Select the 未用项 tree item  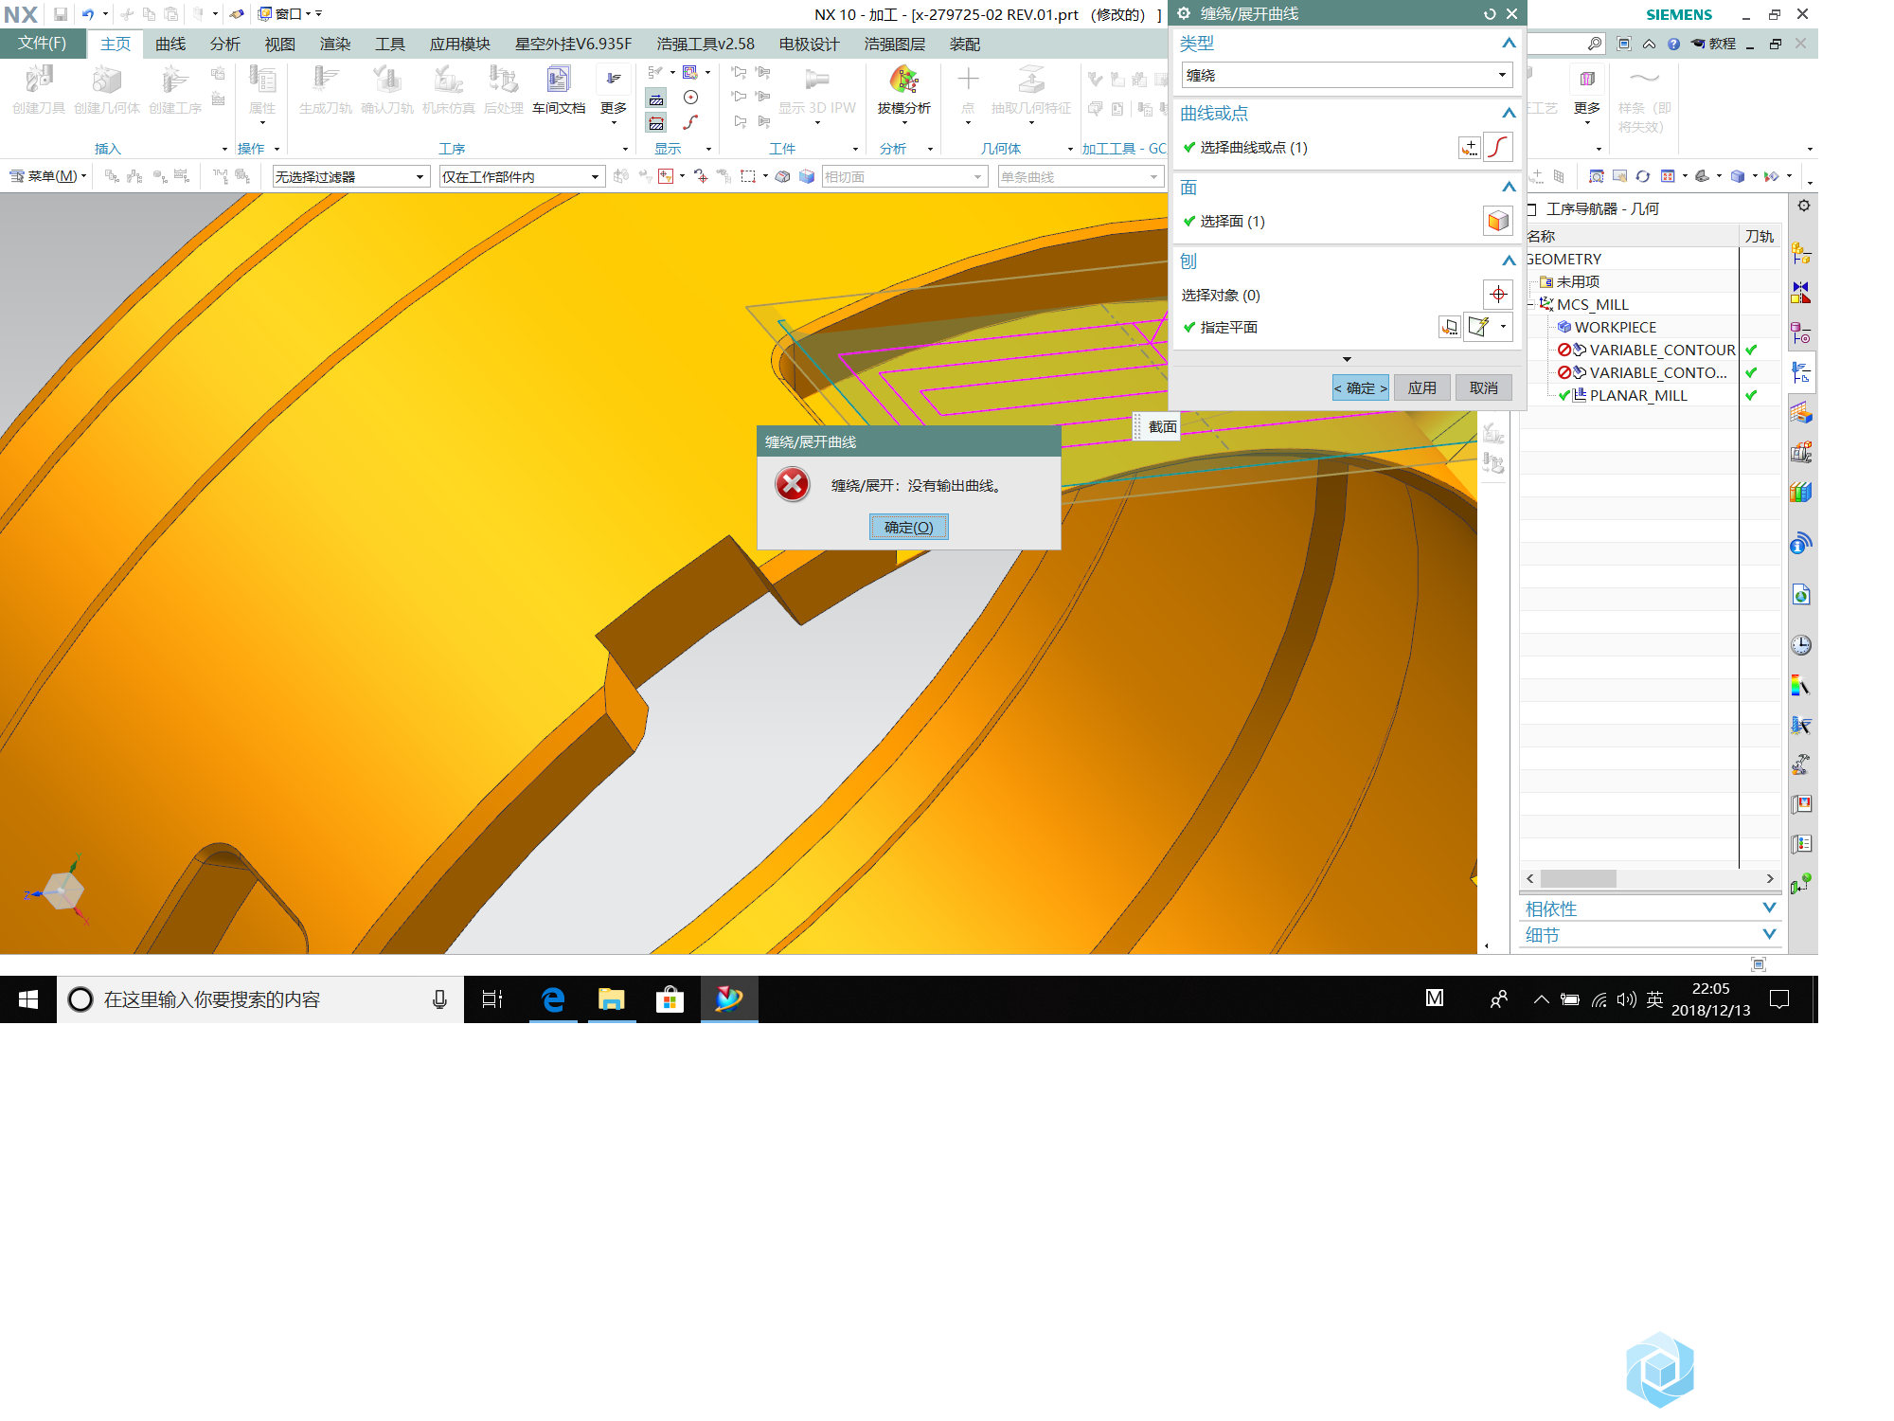click(x=1578, y=282)
